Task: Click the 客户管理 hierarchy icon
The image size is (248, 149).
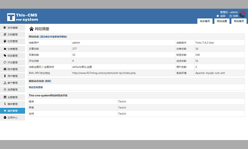Action: point(5,83)
